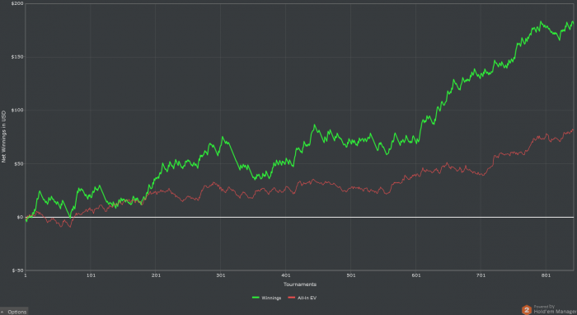Click the 201 x-axis tick label
This screenshot has width=577, height=315.
(x=156, y=275)
